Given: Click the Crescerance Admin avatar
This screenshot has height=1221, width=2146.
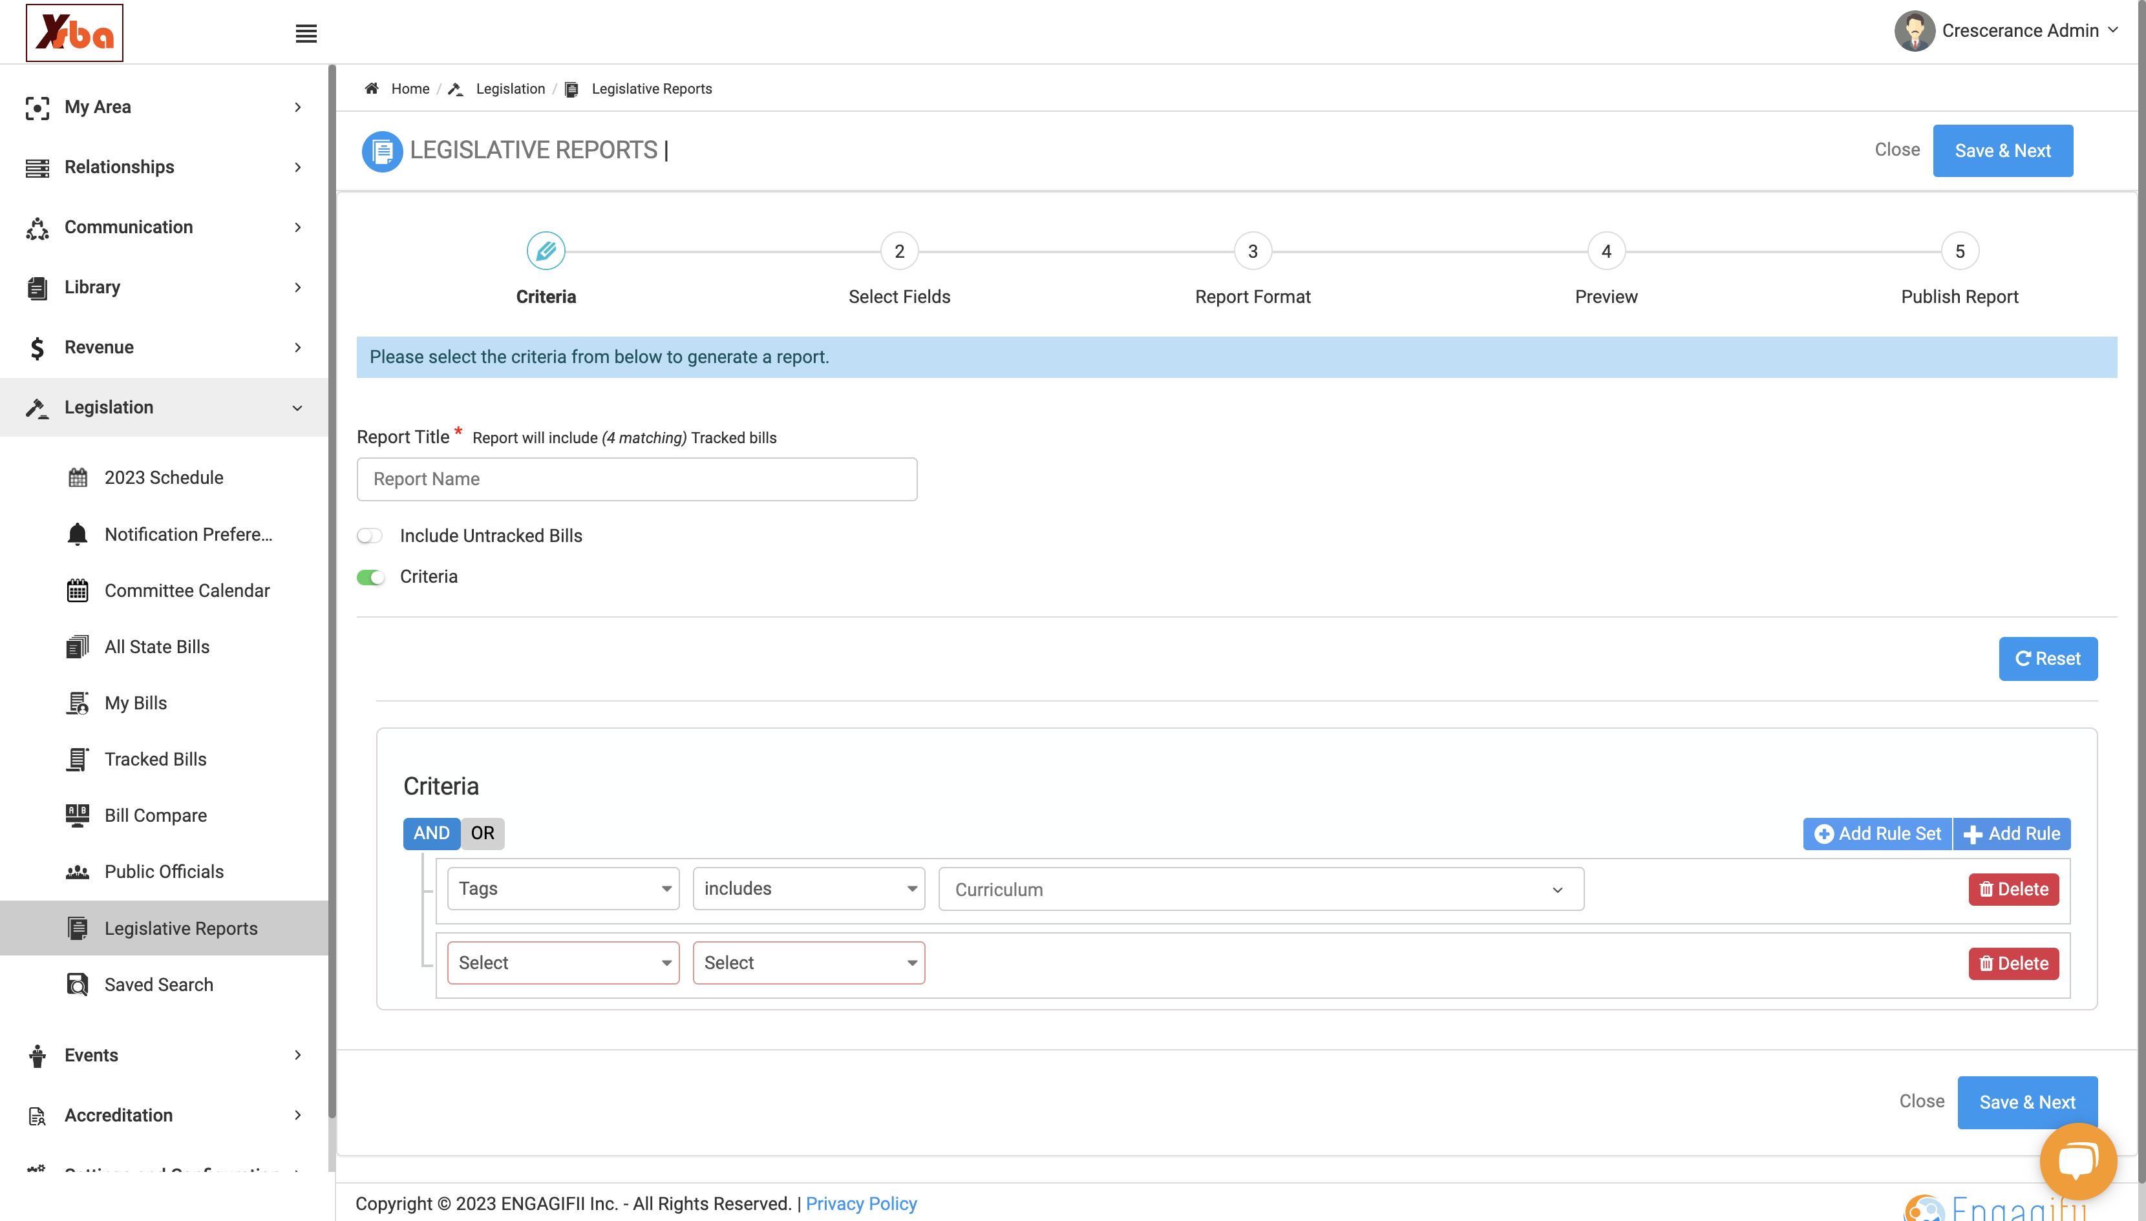Looking at the screenshot, I should (1913, 31).
